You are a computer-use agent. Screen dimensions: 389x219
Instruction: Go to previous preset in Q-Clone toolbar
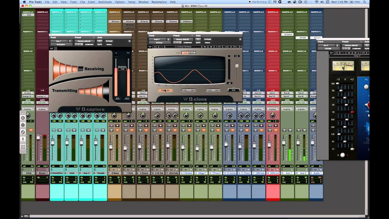pyautogui.click(x=205, y=47)
